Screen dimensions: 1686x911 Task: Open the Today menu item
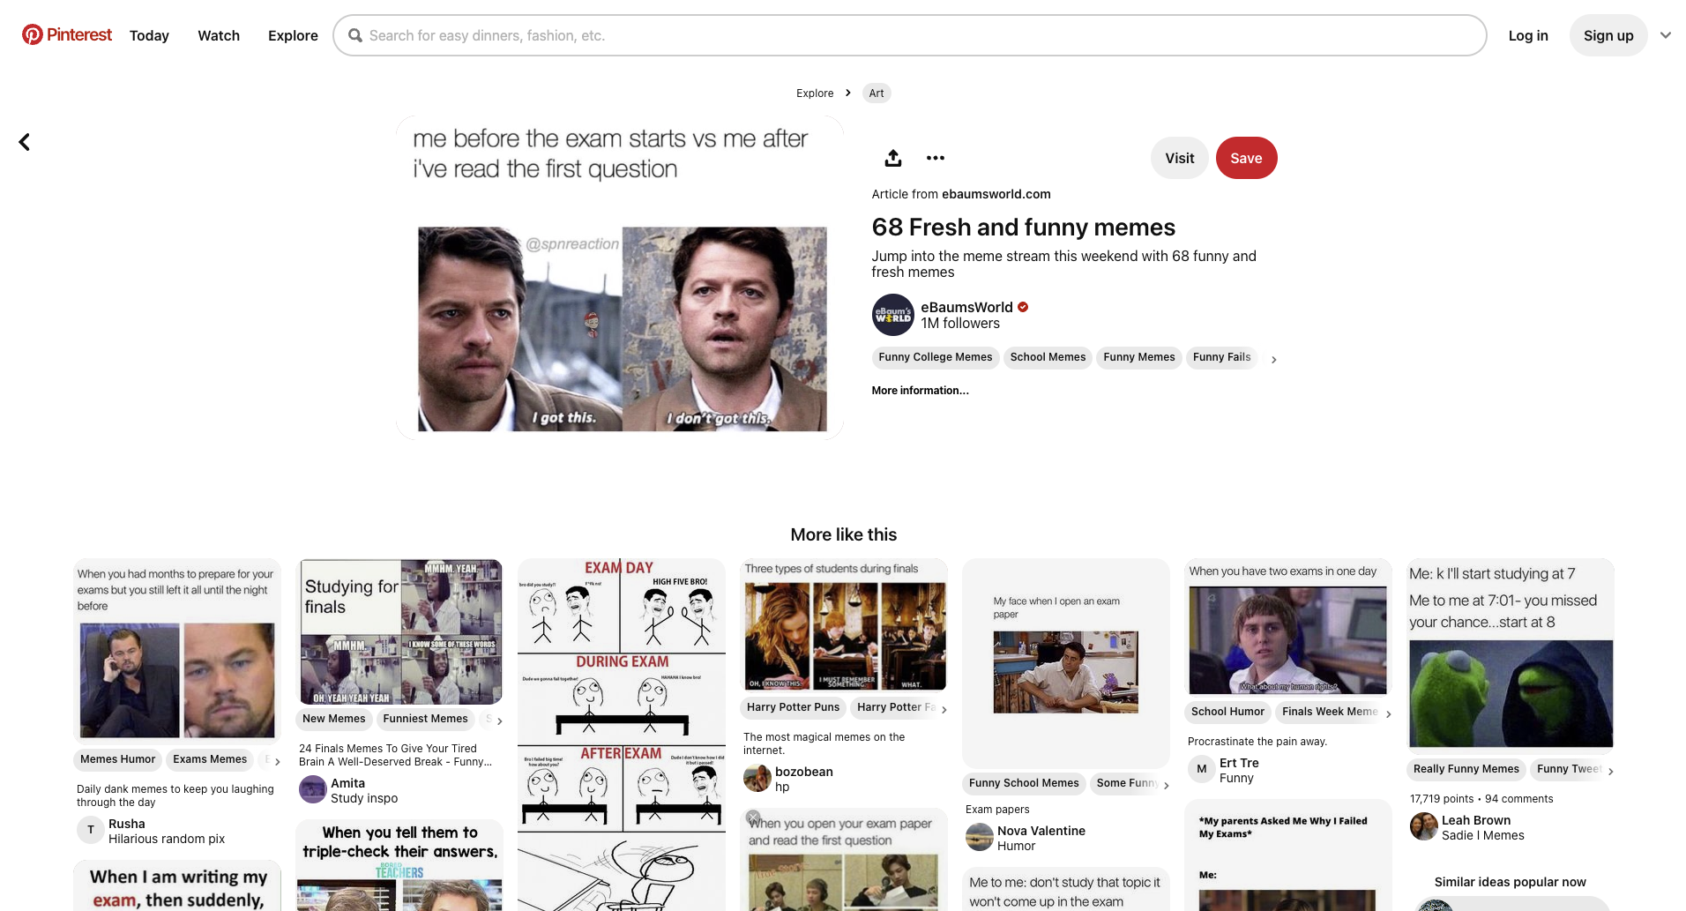[149, 36]
